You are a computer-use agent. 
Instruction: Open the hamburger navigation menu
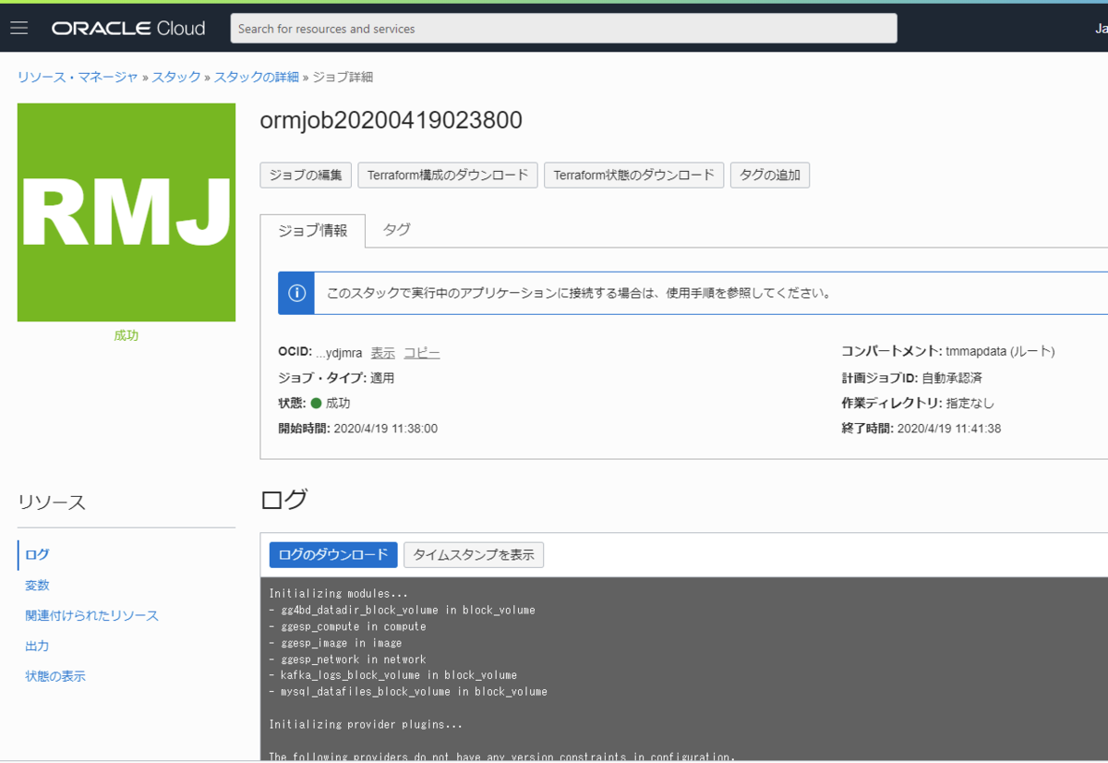coord(19,28)
